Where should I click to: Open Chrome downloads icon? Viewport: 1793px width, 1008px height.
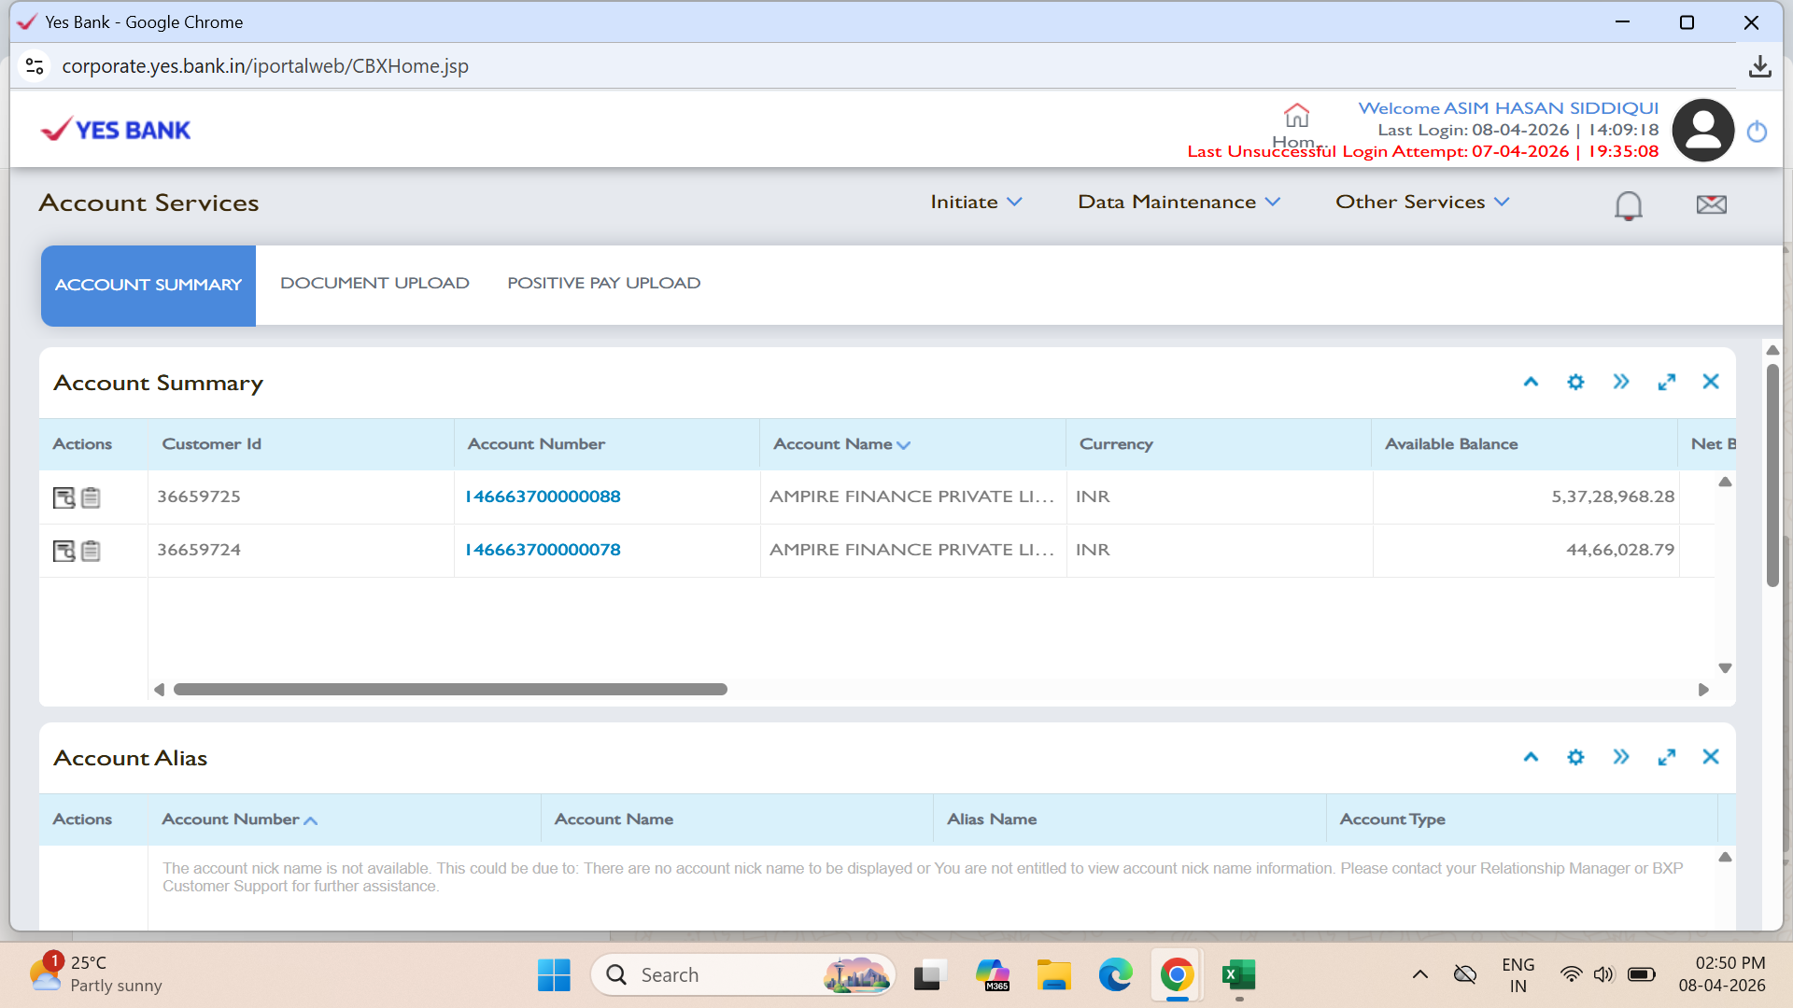click(x=1759, y=66)
